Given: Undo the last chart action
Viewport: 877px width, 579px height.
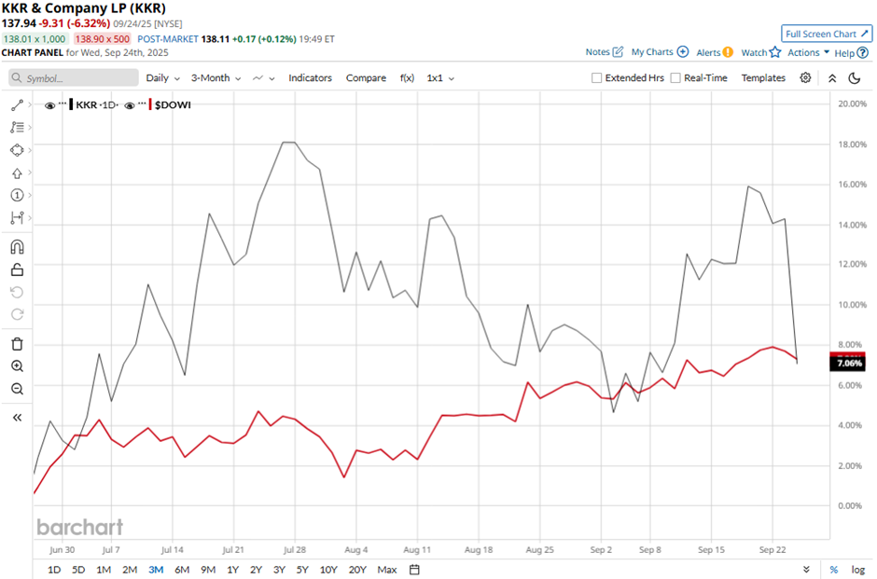Looking at the screenshot, I should coord(17,292).
